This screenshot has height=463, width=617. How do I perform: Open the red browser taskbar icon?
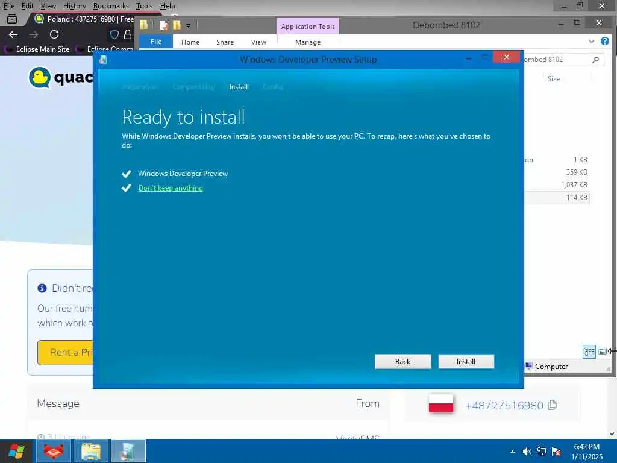click(54, 451)
